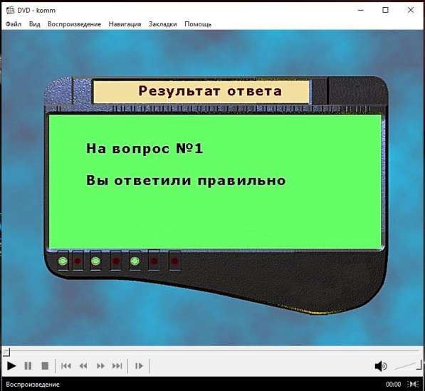Click the 00:00 time display
425x391 pixels.
pos(393,384)
